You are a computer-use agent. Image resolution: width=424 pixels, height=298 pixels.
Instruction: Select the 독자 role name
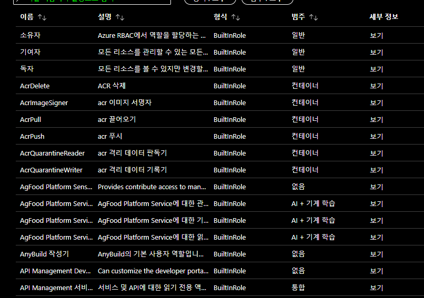pos(27,69)
